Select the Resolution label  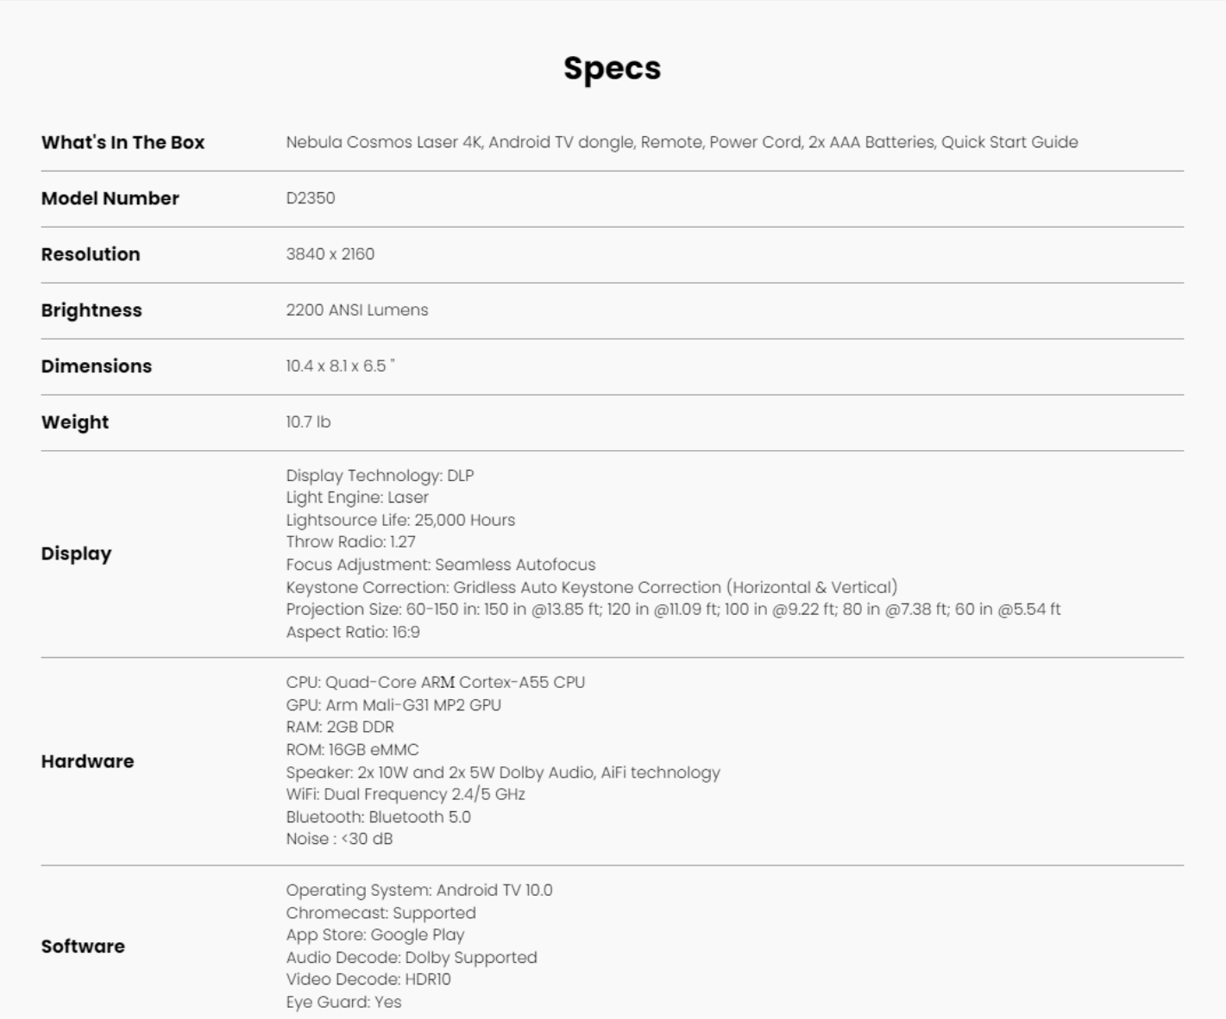click(91, 254)
